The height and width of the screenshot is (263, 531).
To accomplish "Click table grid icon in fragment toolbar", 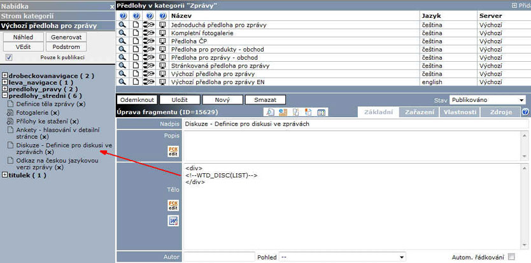I will (x=322, y=112).
